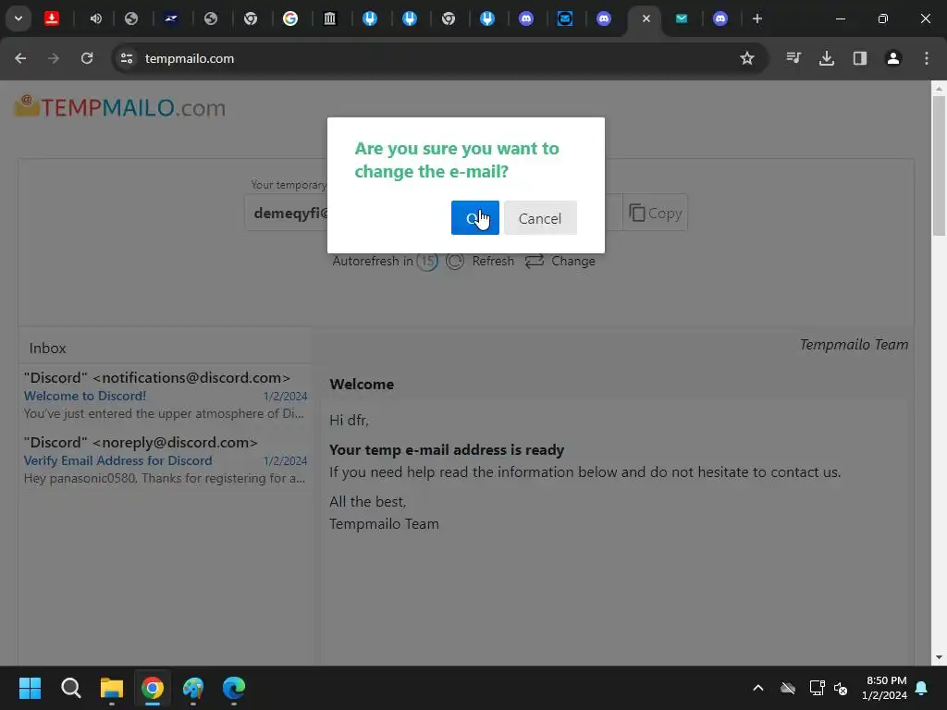Click the vertical scrollbar thumb
Screen dimensions: 947x710
939,166
